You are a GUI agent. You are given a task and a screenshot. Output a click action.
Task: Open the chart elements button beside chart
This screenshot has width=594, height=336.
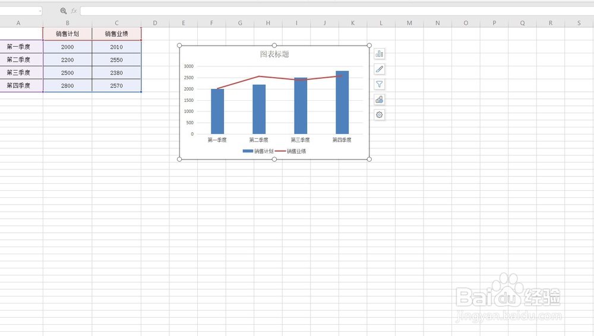pyautogui.click(x=379, y=54)
